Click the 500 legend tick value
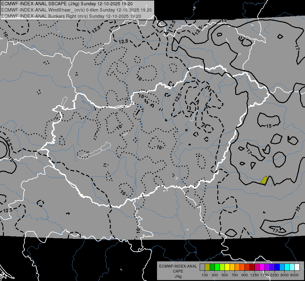Viewport: 305px width, 281px height. [x=225, y=275]
